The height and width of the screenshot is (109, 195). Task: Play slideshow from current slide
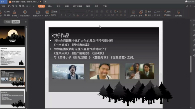(25, 12)
